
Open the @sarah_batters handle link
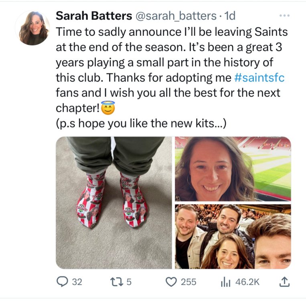(176, 16)
